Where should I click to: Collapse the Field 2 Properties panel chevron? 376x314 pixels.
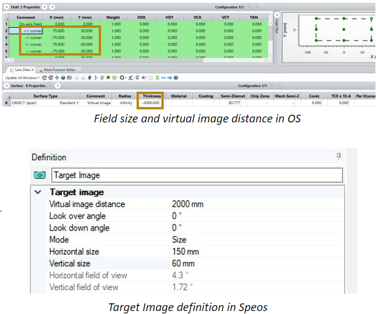click(7, 7)
